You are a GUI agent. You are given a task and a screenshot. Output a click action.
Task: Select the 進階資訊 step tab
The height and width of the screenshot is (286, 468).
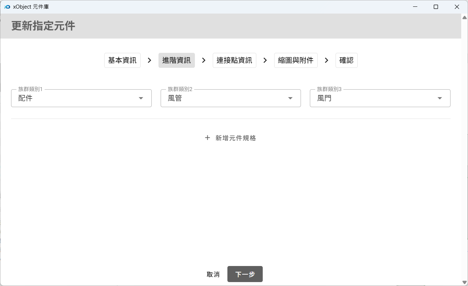pyautogui.click(x=177, y=60)
